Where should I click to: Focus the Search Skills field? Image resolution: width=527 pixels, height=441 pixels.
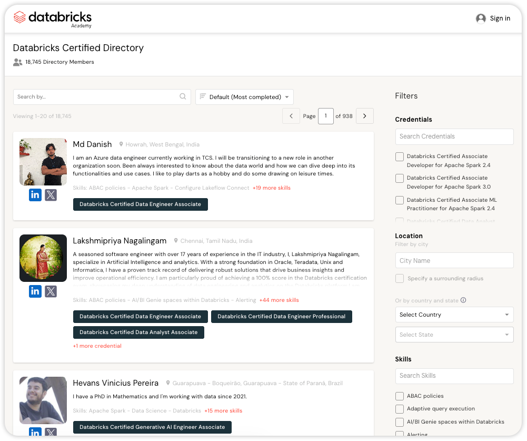tap(454, 376)
